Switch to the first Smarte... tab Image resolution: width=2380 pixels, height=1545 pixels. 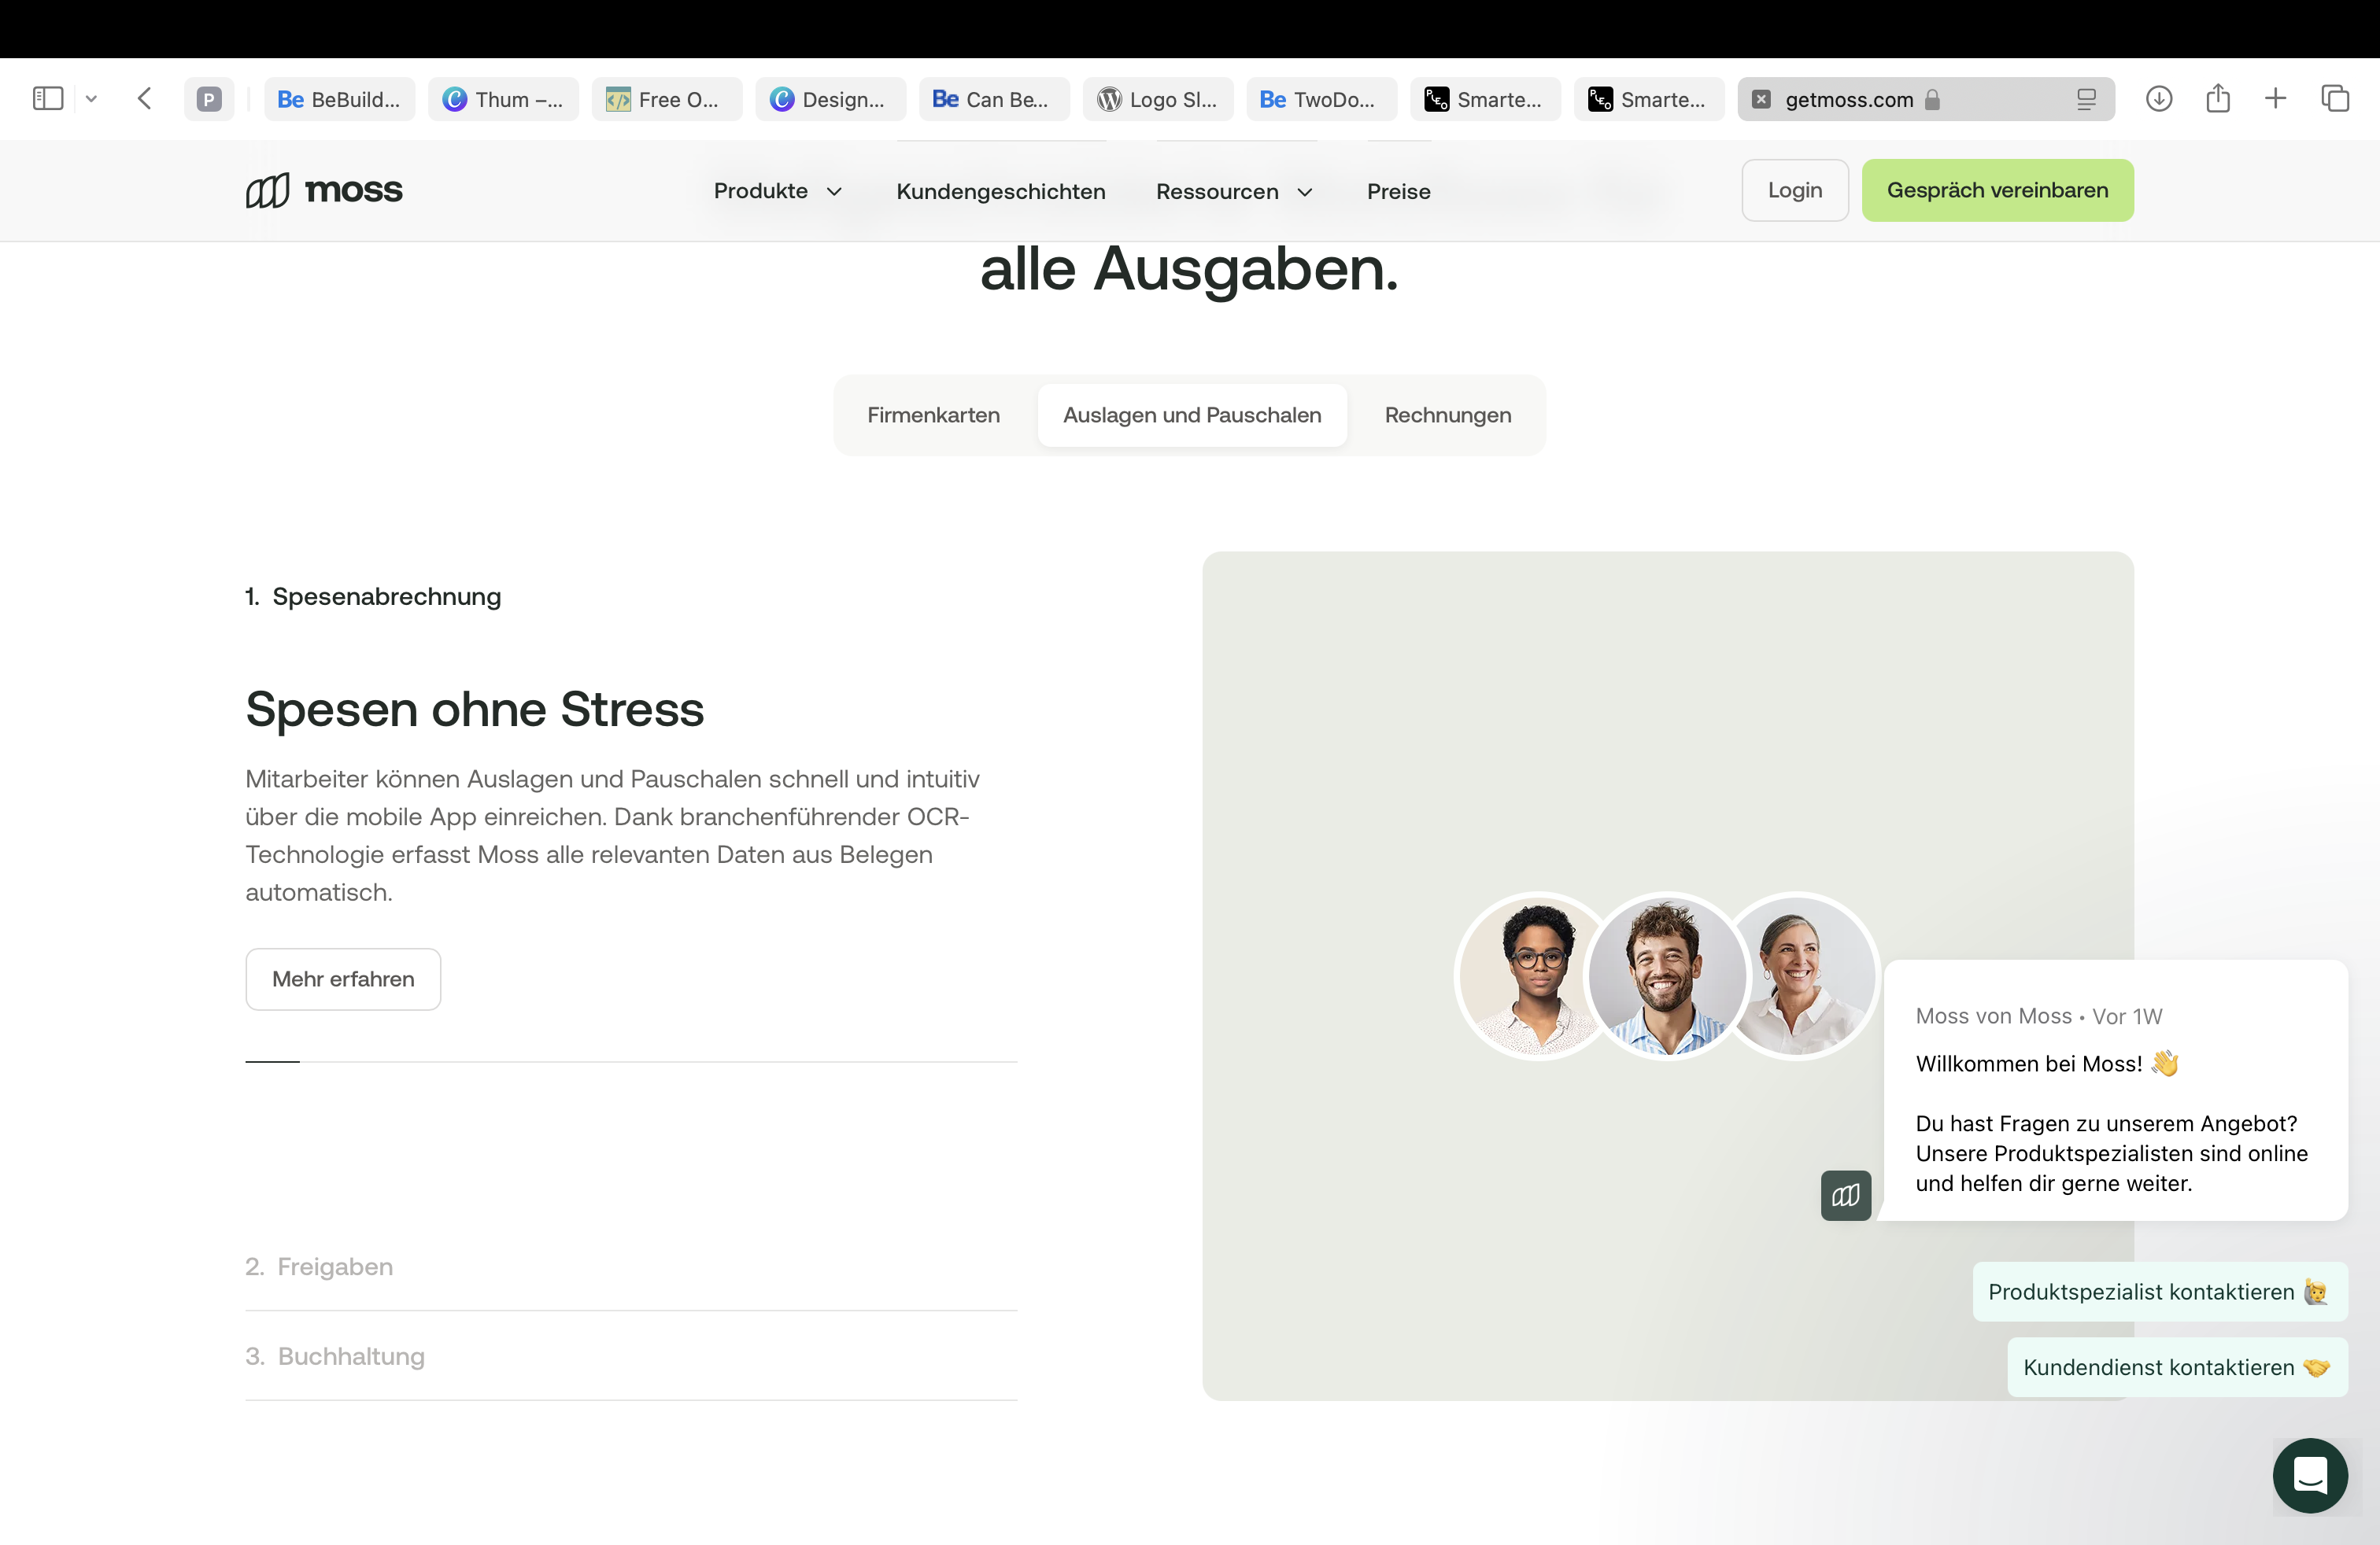pyautogui.click(x=1485, y=99)
